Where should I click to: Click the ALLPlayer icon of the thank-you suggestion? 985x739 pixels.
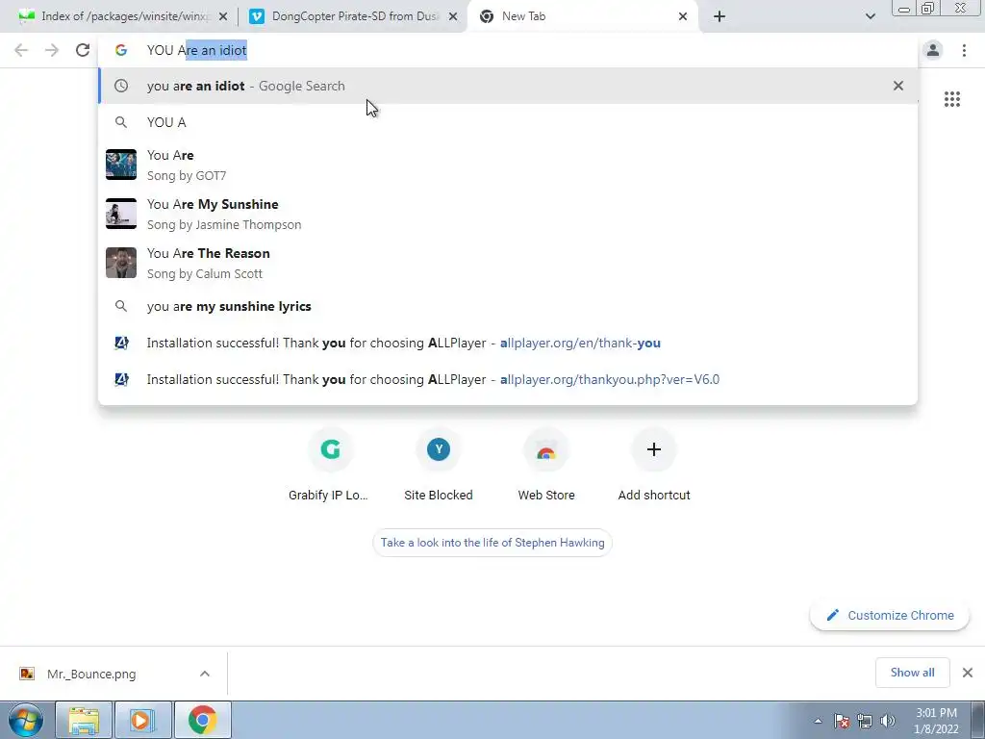click(x=121, y=343)
